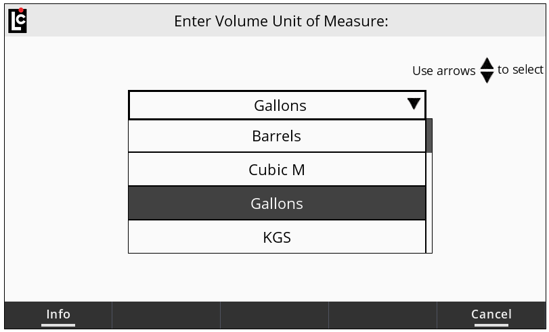The height and width of the screenshot is (332, 549).
Task: Click the dark scrollbar thumb
Action: [429, 135]
